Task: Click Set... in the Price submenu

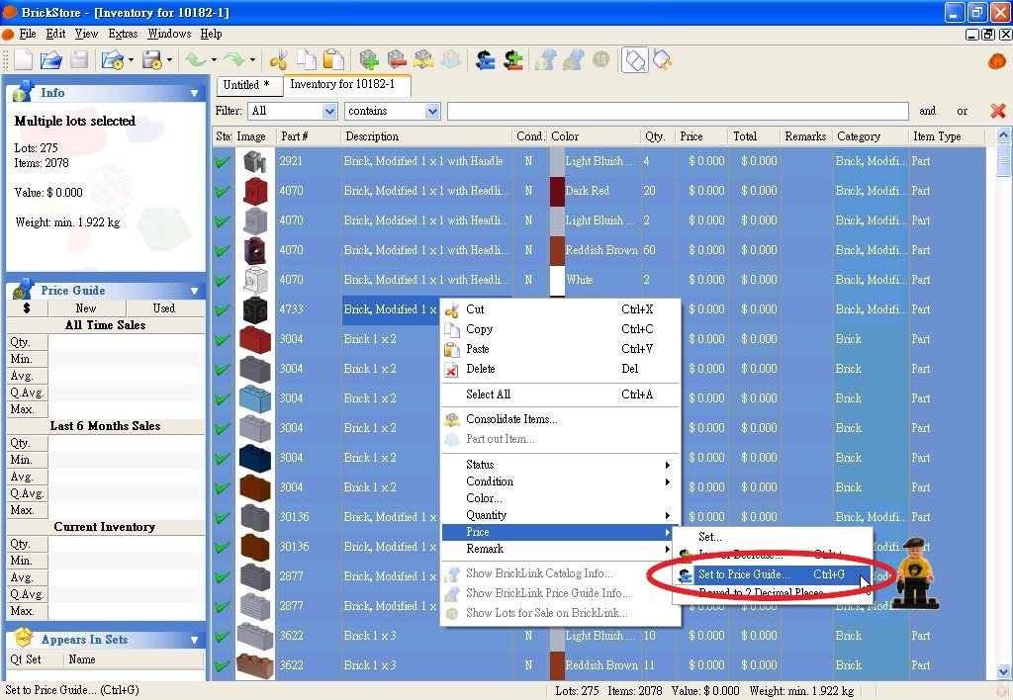Action: point(772,537)
